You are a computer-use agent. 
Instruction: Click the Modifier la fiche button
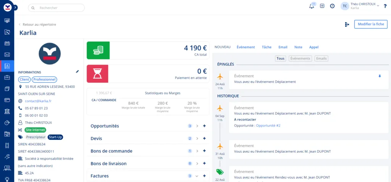pos(370,24)
